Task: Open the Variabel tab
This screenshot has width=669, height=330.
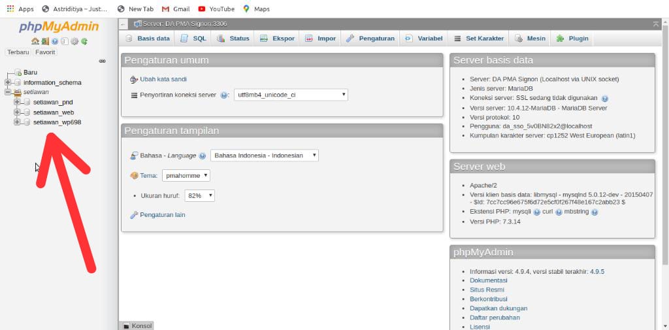Action: 423,39
